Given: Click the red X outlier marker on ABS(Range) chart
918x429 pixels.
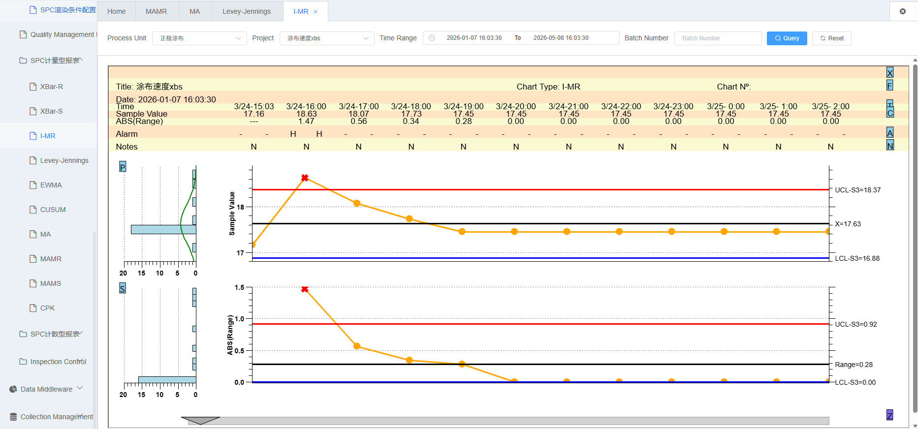Looking at the screenshot, I should (x=305, y=289).
